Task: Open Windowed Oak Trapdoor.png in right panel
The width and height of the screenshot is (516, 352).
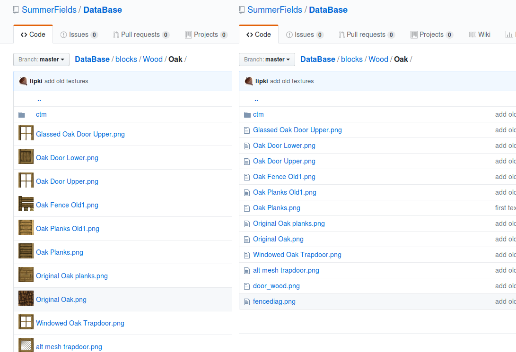Action: [297, 255]
